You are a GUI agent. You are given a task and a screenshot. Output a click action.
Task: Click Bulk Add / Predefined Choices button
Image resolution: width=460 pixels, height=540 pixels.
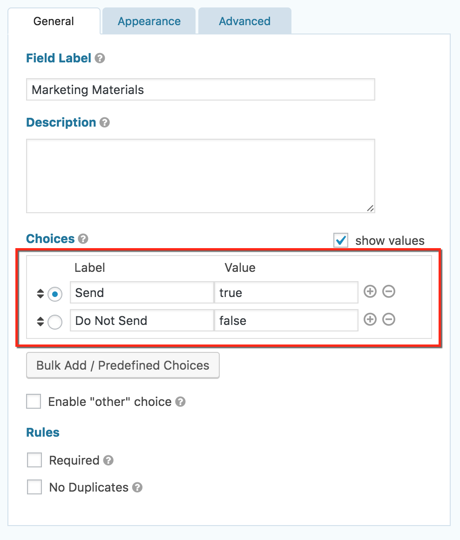(123, 365)
